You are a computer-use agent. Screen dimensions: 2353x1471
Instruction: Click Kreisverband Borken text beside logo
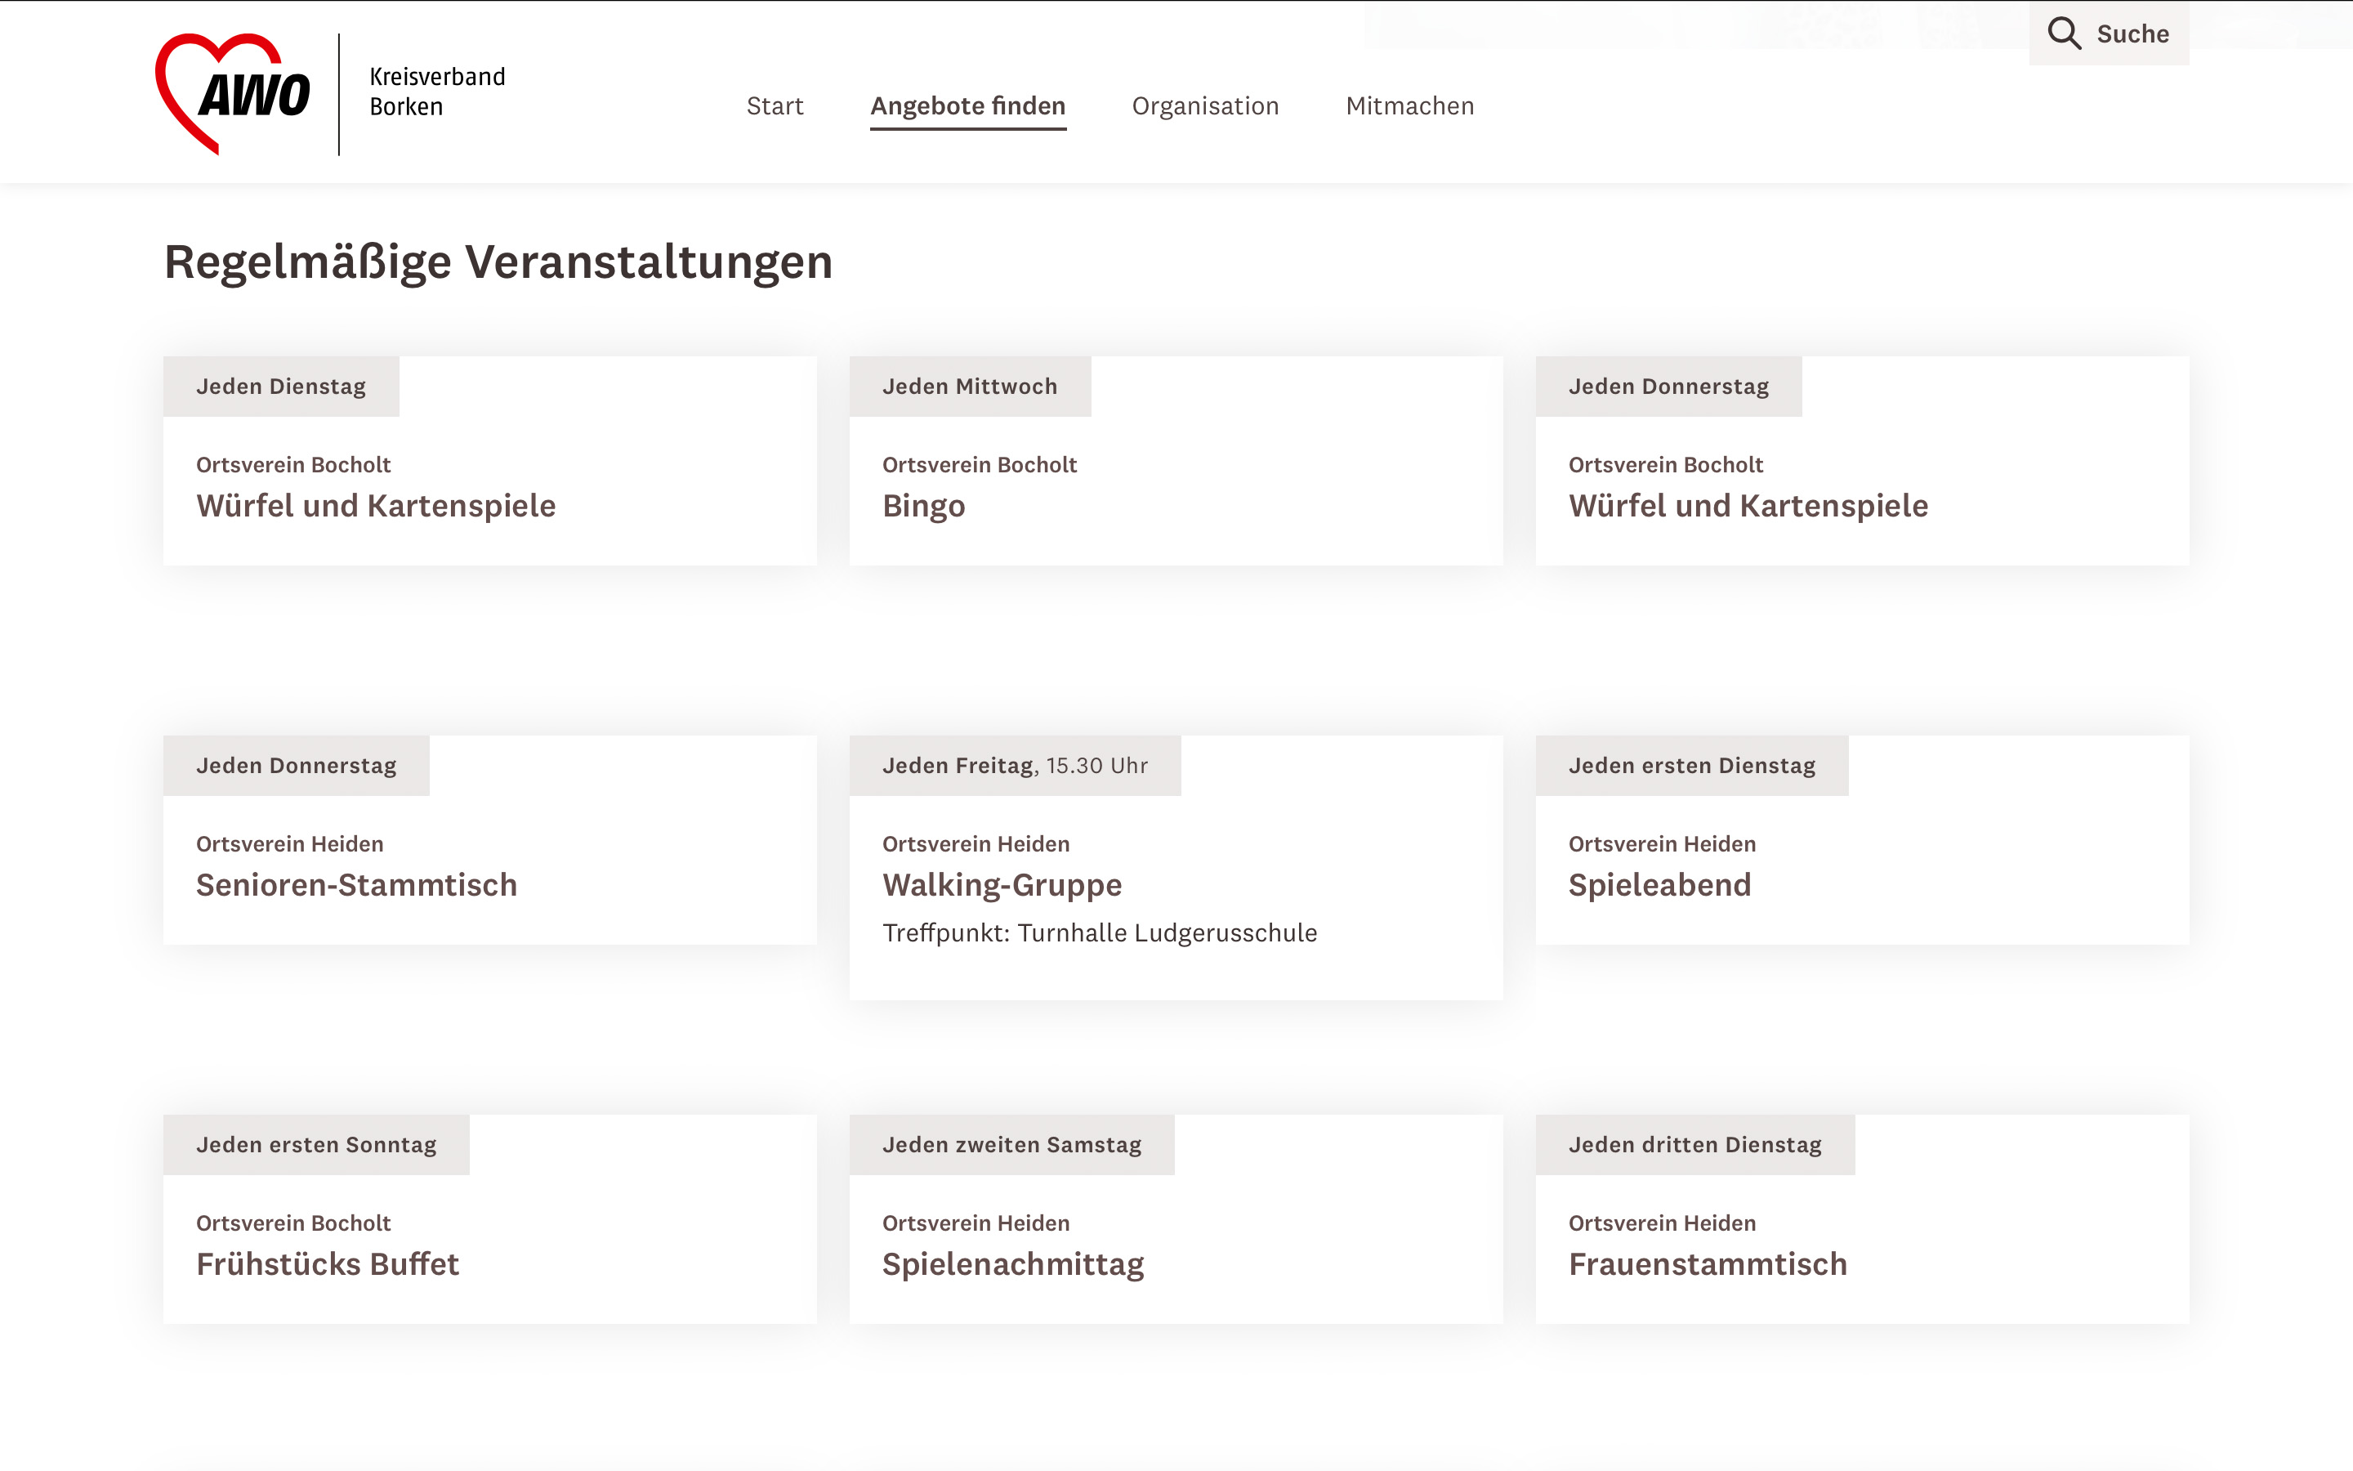click(436, 92)
